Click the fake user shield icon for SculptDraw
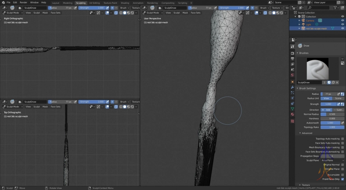346x190 pixels. tap(329, 82)
